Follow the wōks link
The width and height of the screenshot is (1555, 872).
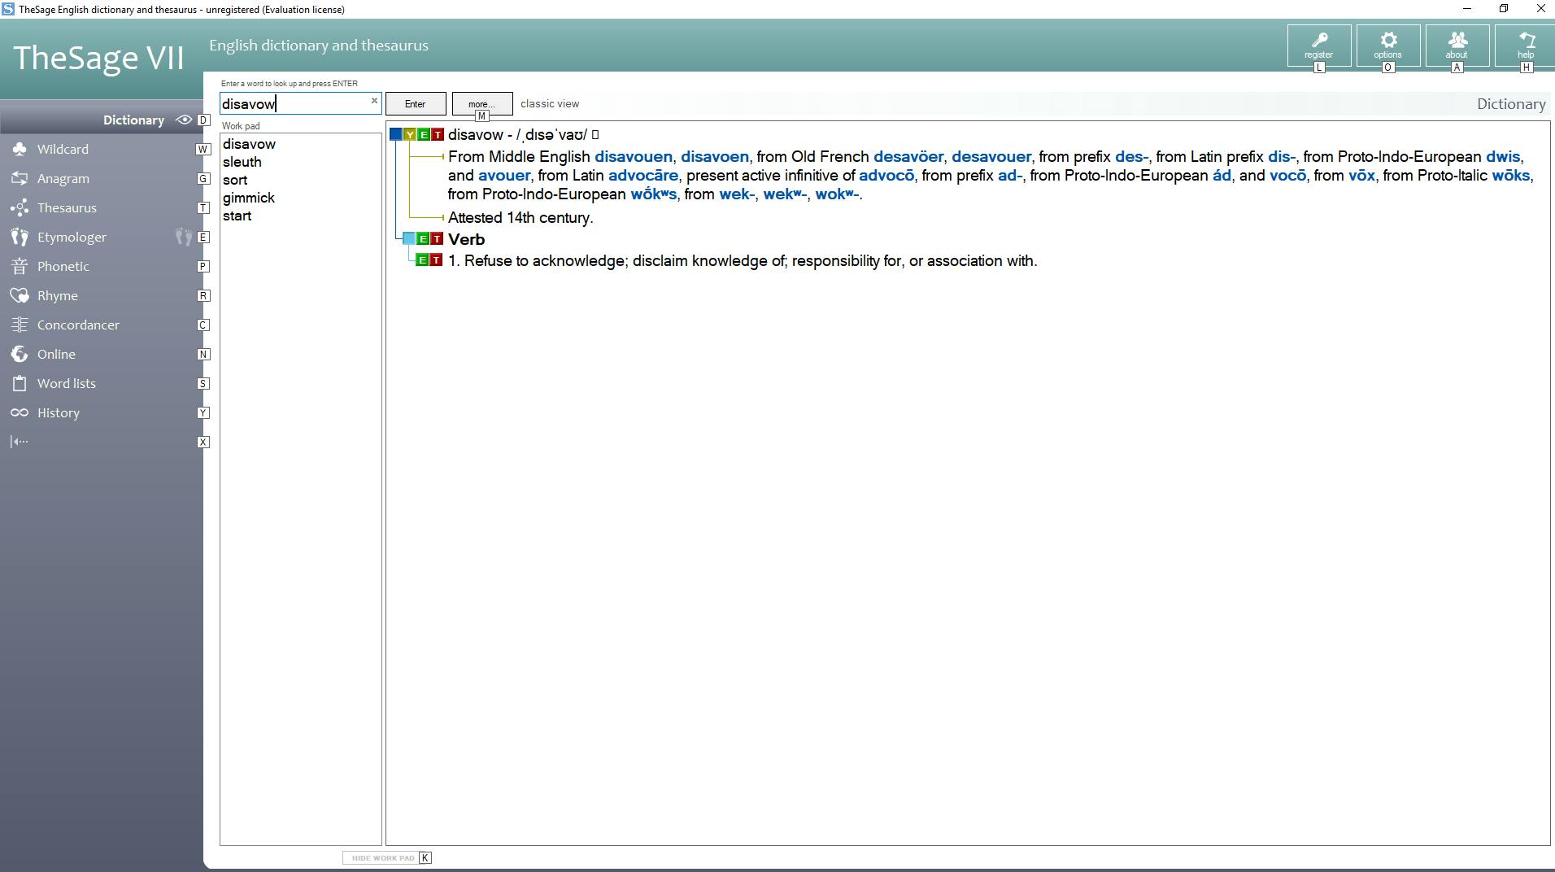pos(1511,176)
